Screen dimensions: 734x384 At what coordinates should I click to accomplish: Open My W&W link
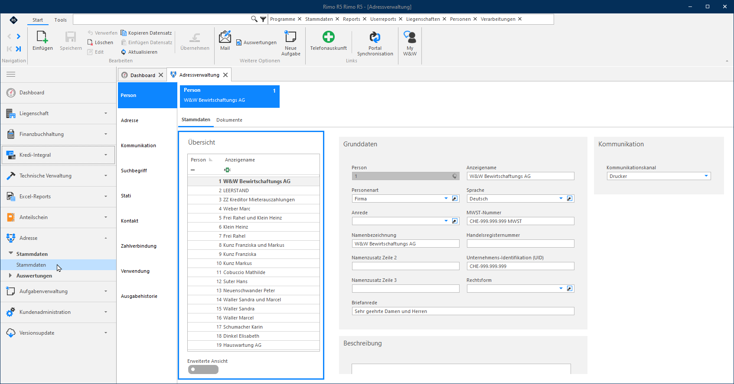pos(410,43)
